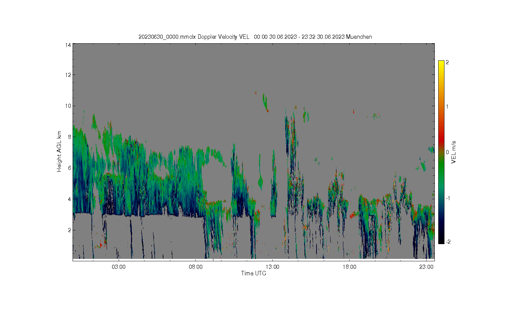Click the 08:00 time tick label

coord(196,267)
